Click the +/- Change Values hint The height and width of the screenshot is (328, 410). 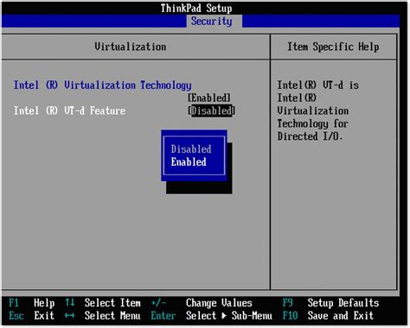coord(202,303)
